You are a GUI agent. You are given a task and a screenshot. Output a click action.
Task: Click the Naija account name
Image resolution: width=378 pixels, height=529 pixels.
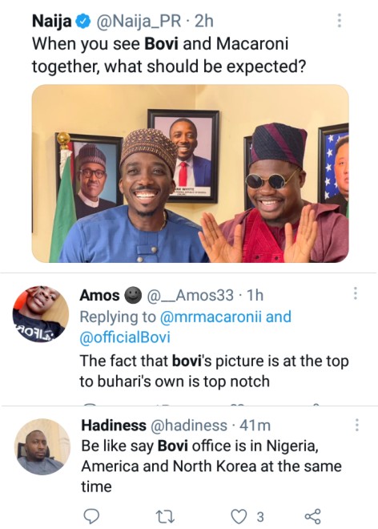[x=51, y=22]
